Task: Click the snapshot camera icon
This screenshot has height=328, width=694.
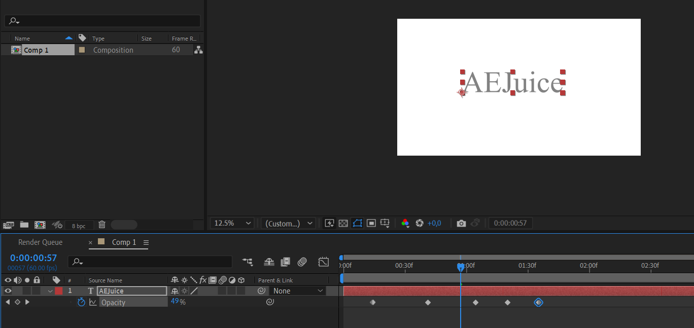Action: [x=461, y=223]
